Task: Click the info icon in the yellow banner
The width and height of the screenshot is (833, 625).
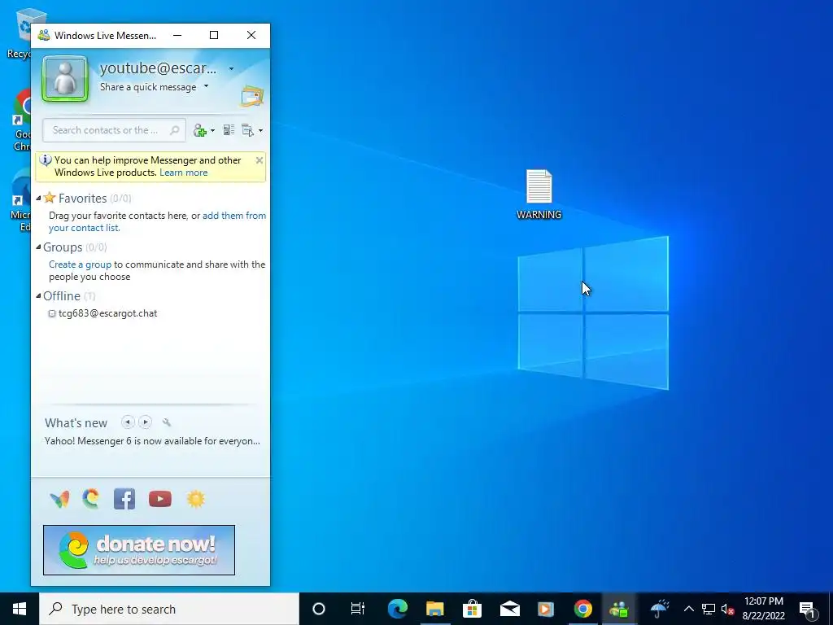Action: pos(46,160)
